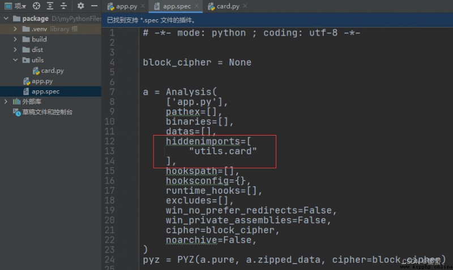Open the Project view dropdown
453x270 pixels.
click(15, 6)
